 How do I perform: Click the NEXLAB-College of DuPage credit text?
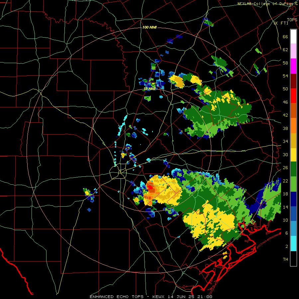pyautogui.click(x=266, y=4)
